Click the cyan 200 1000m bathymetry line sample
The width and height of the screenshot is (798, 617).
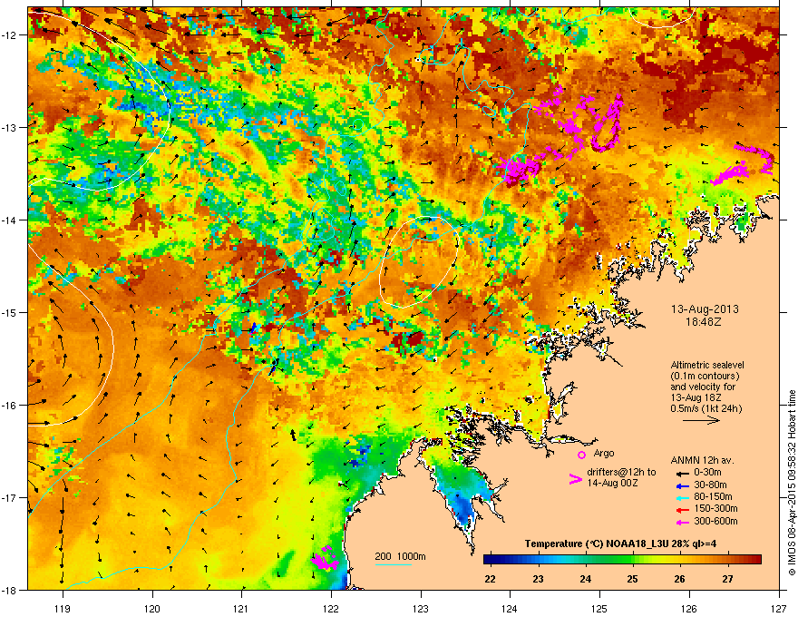point(393,564)
